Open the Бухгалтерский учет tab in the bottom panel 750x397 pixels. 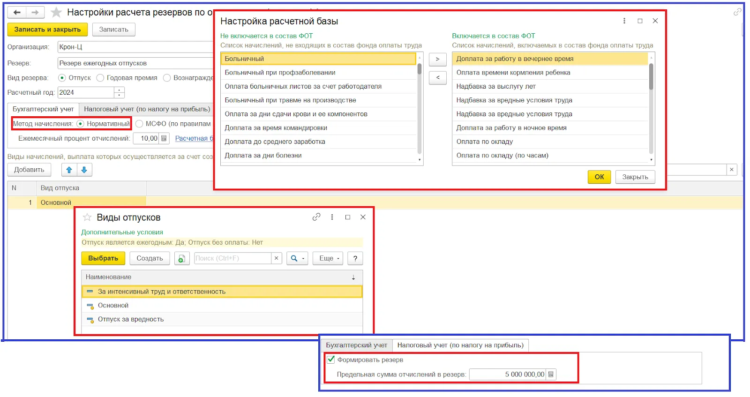356,345
